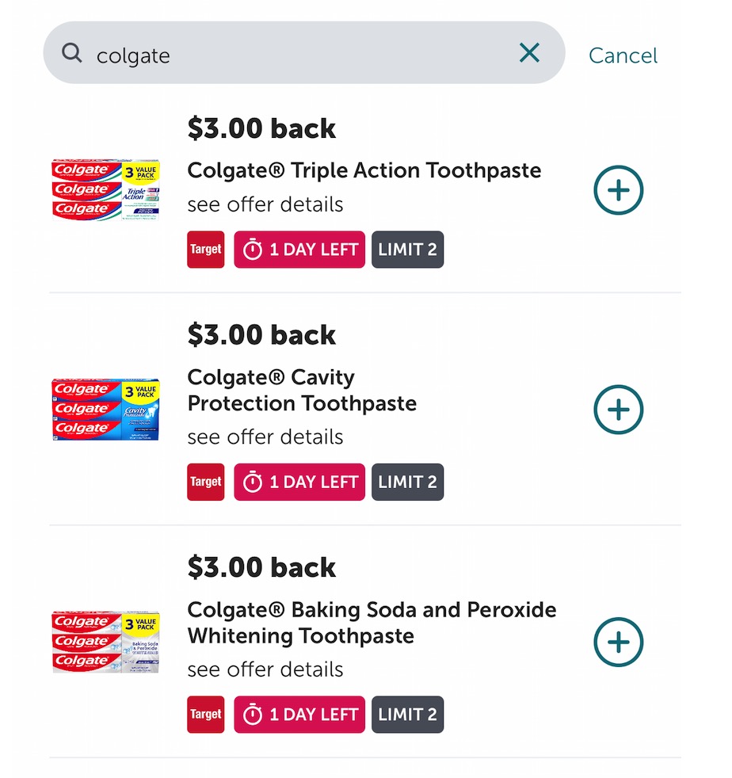The width and height of the screenshot is (732, 778).
Task: Cancel the search
Action: pos(623,55)
